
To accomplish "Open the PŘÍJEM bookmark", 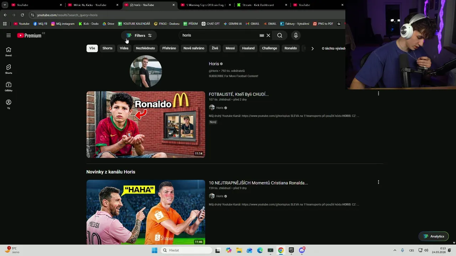I will (x=191, y=24).
